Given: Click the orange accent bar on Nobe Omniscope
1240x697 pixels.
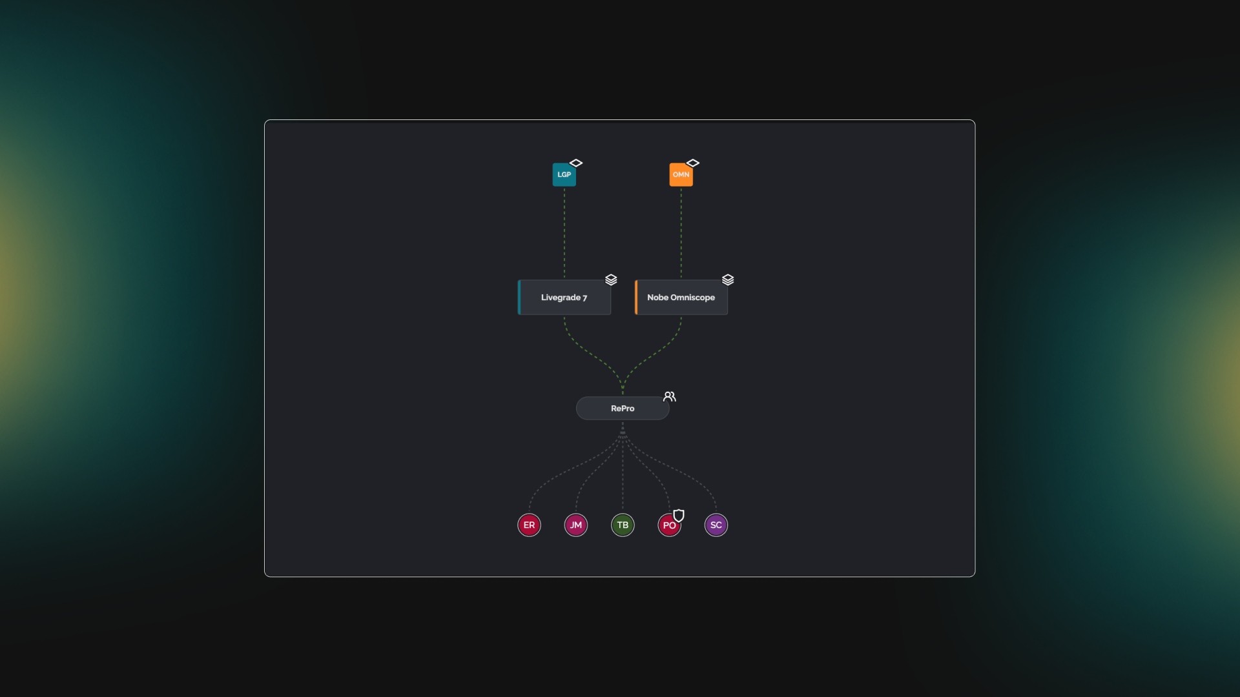Looking at the screenshot, I should click(x=636, y=298).
